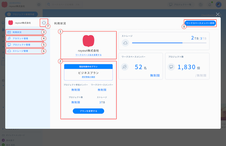Screen dimensions: 226x146
Task: Click the workspace switch refresh icon
Action: [x=44, y=23]
